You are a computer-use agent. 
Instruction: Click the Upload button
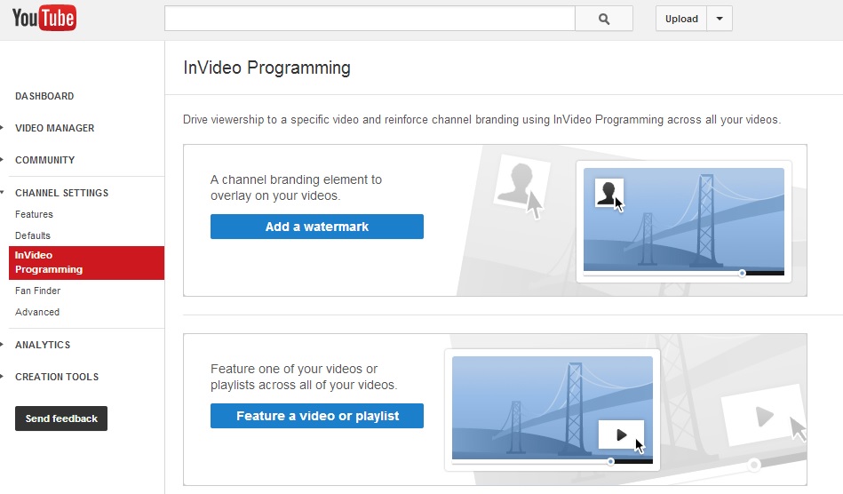coord(681,19)
